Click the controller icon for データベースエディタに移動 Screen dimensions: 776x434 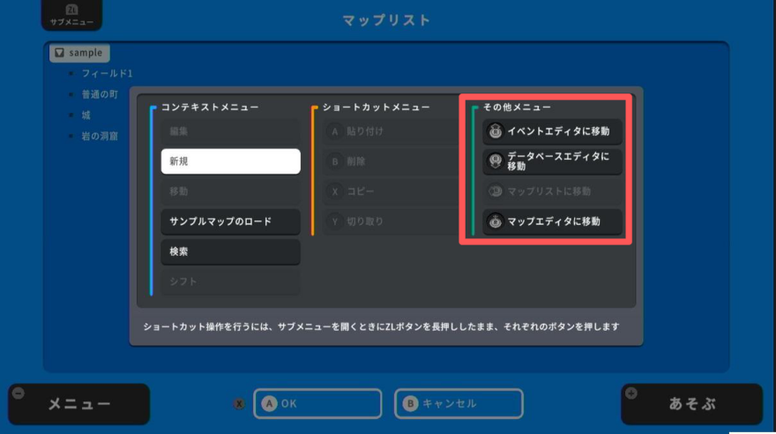pos(495,161)
